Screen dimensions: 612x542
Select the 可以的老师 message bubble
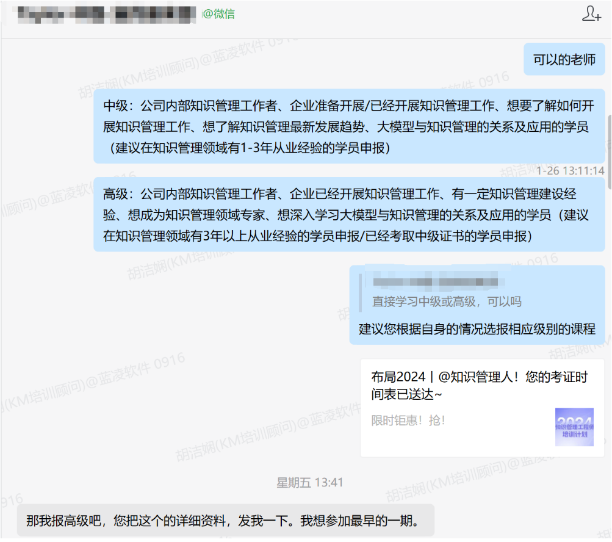[564, 60]
